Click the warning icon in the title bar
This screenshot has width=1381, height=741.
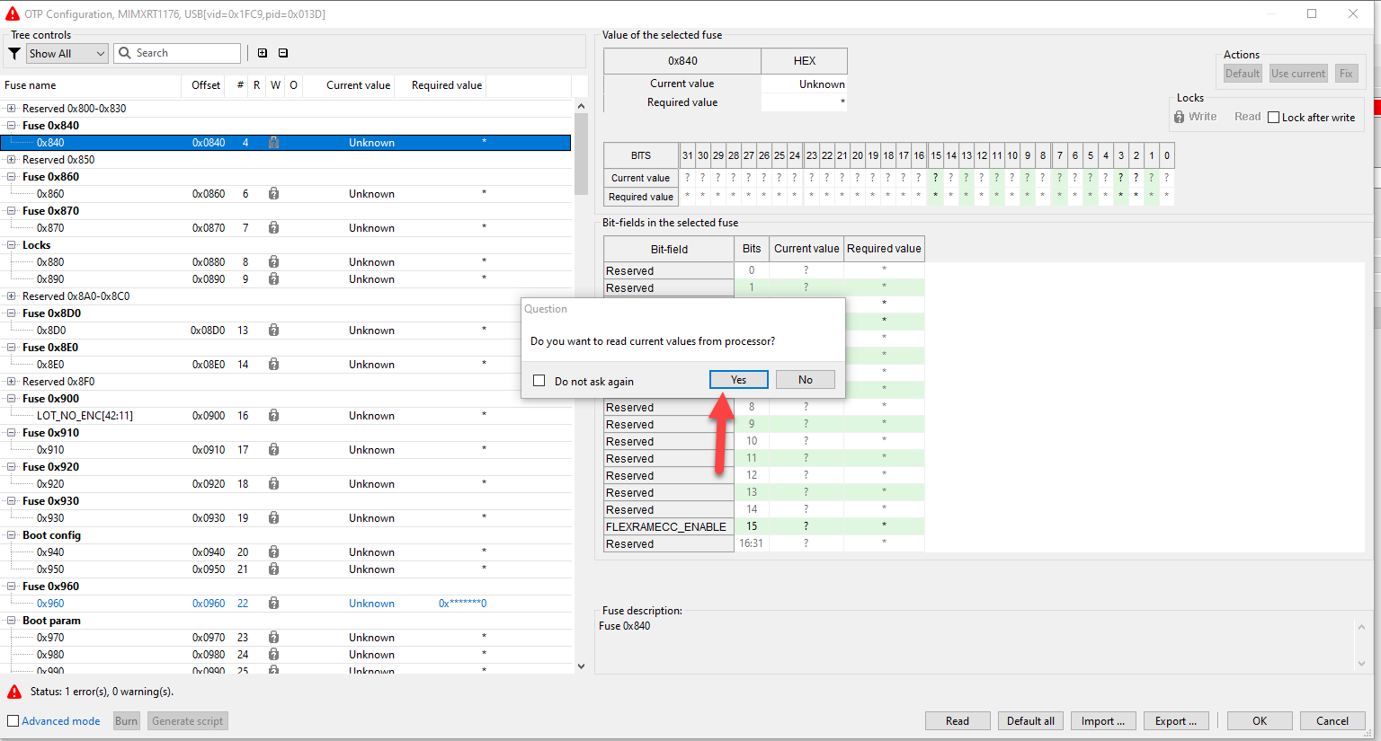point(11,13)
